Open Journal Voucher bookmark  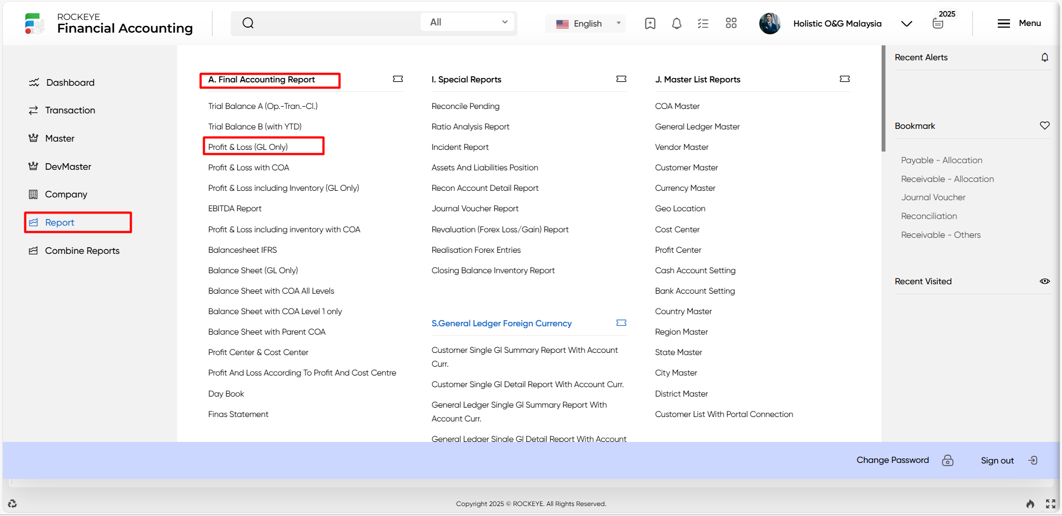click(933, 197)
